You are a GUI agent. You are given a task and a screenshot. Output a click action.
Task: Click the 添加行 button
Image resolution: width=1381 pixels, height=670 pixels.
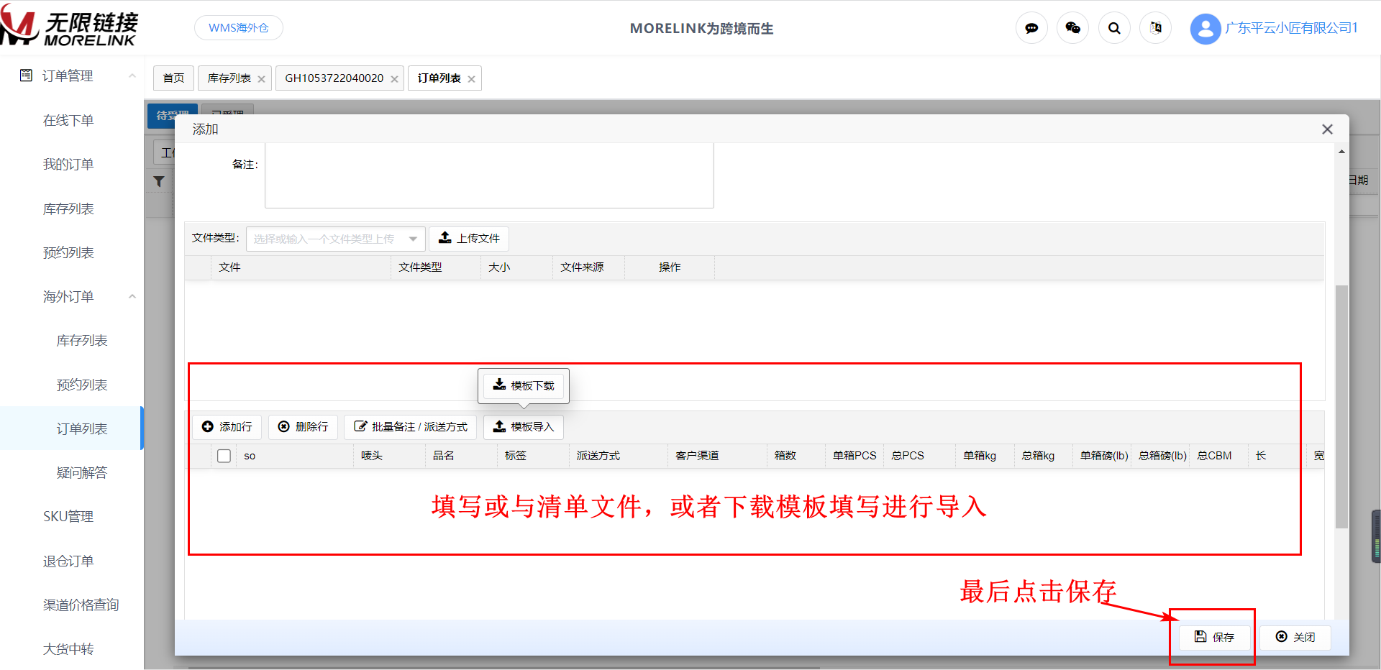coord(227,427)
